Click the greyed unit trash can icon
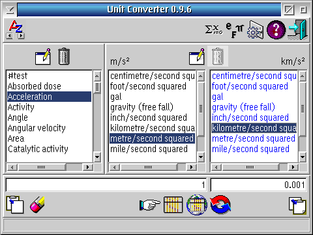This screenshot has width=313, height=235. (x=218, y=56)
